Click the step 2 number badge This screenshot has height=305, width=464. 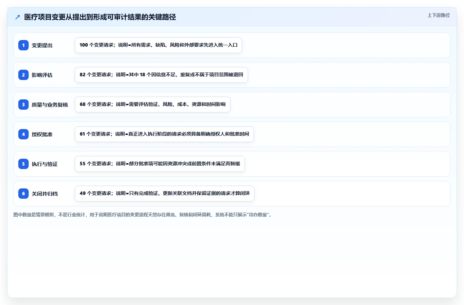coord(23,75)
